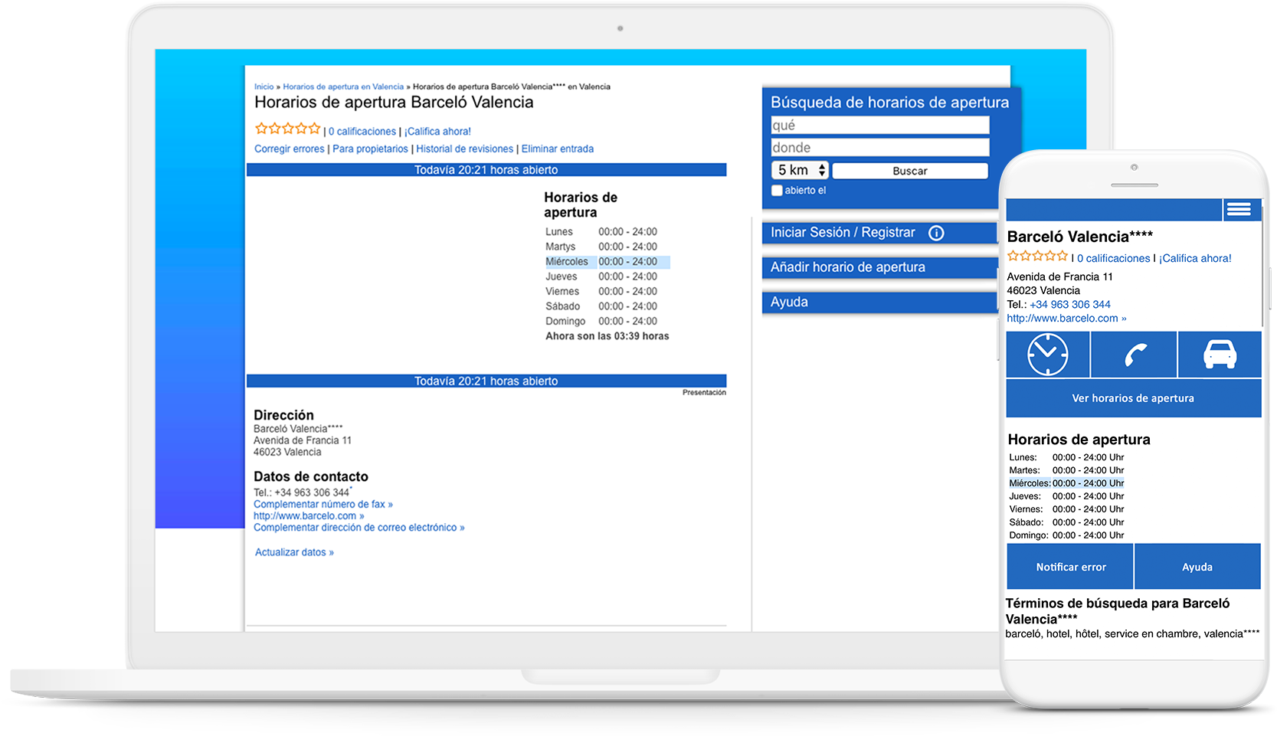Open Historial de revisiones
Screen dimensions: 1277x736
[x=465, y=149]
